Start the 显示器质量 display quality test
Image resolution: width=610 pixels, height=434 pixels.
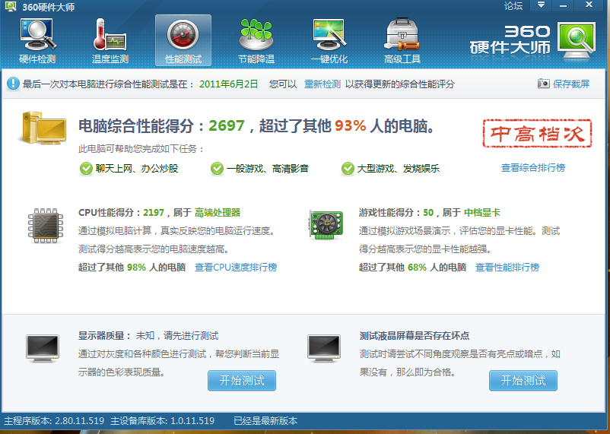(x=242, y=380)
